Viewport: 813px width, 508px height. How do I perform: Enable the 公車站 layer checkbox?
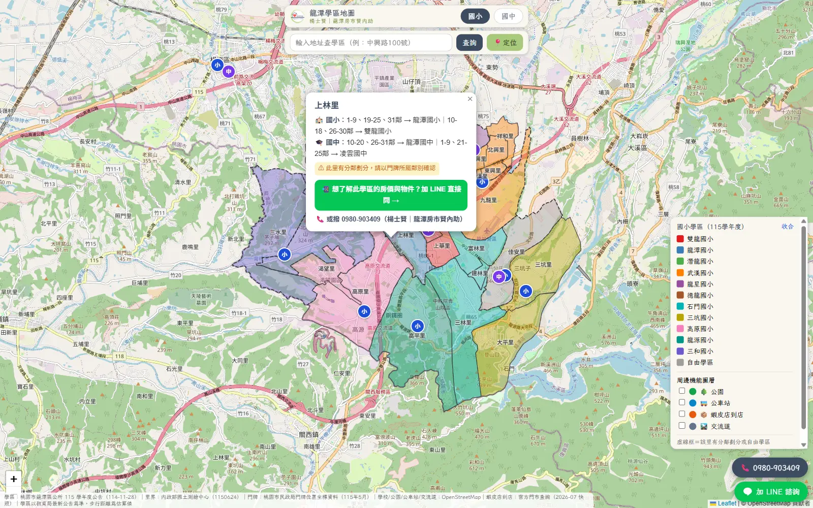coord(682,402)
